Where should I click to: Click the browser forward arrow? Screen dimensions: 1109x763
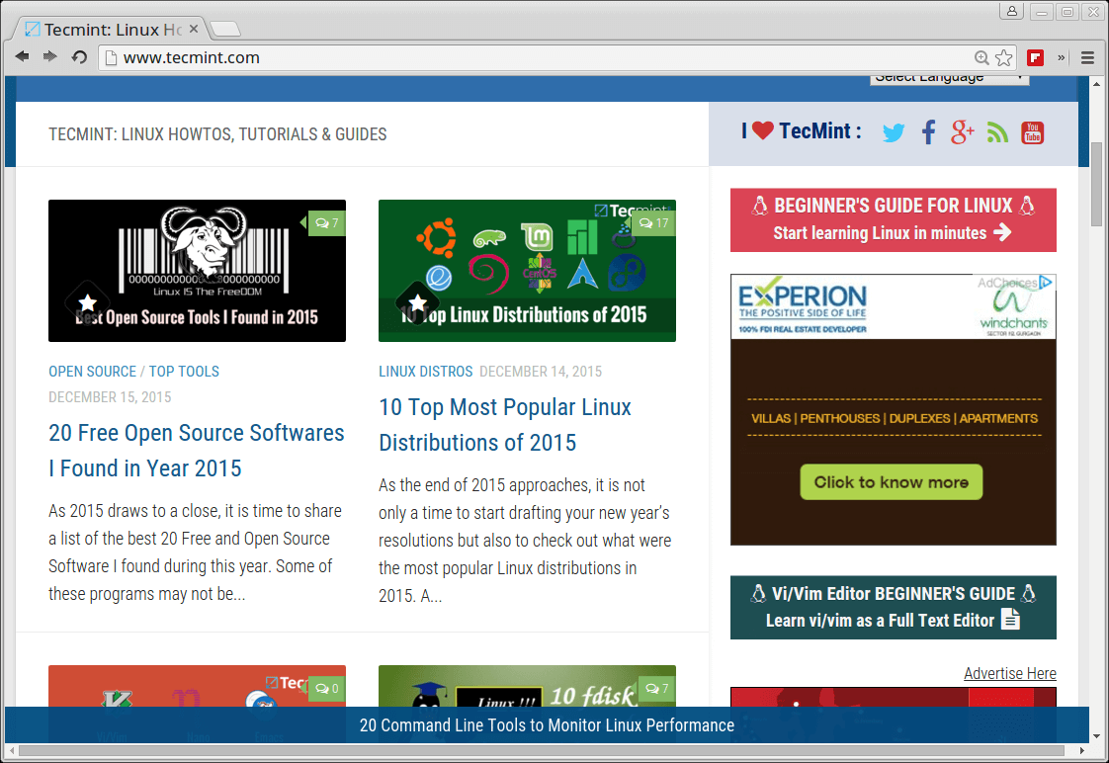point(49,56)
